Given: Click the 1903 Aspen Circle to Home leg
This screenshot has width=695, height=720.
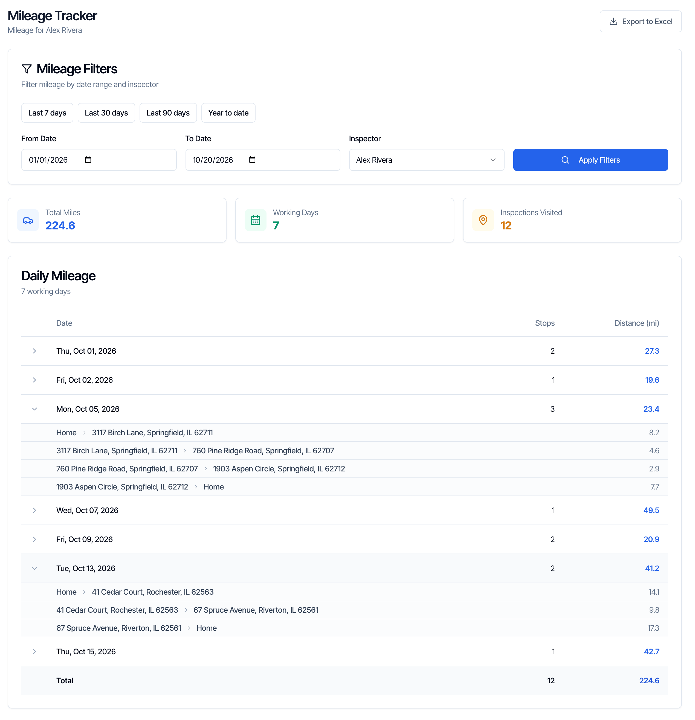Looking at the screenshot, I should tap(344, 487).
